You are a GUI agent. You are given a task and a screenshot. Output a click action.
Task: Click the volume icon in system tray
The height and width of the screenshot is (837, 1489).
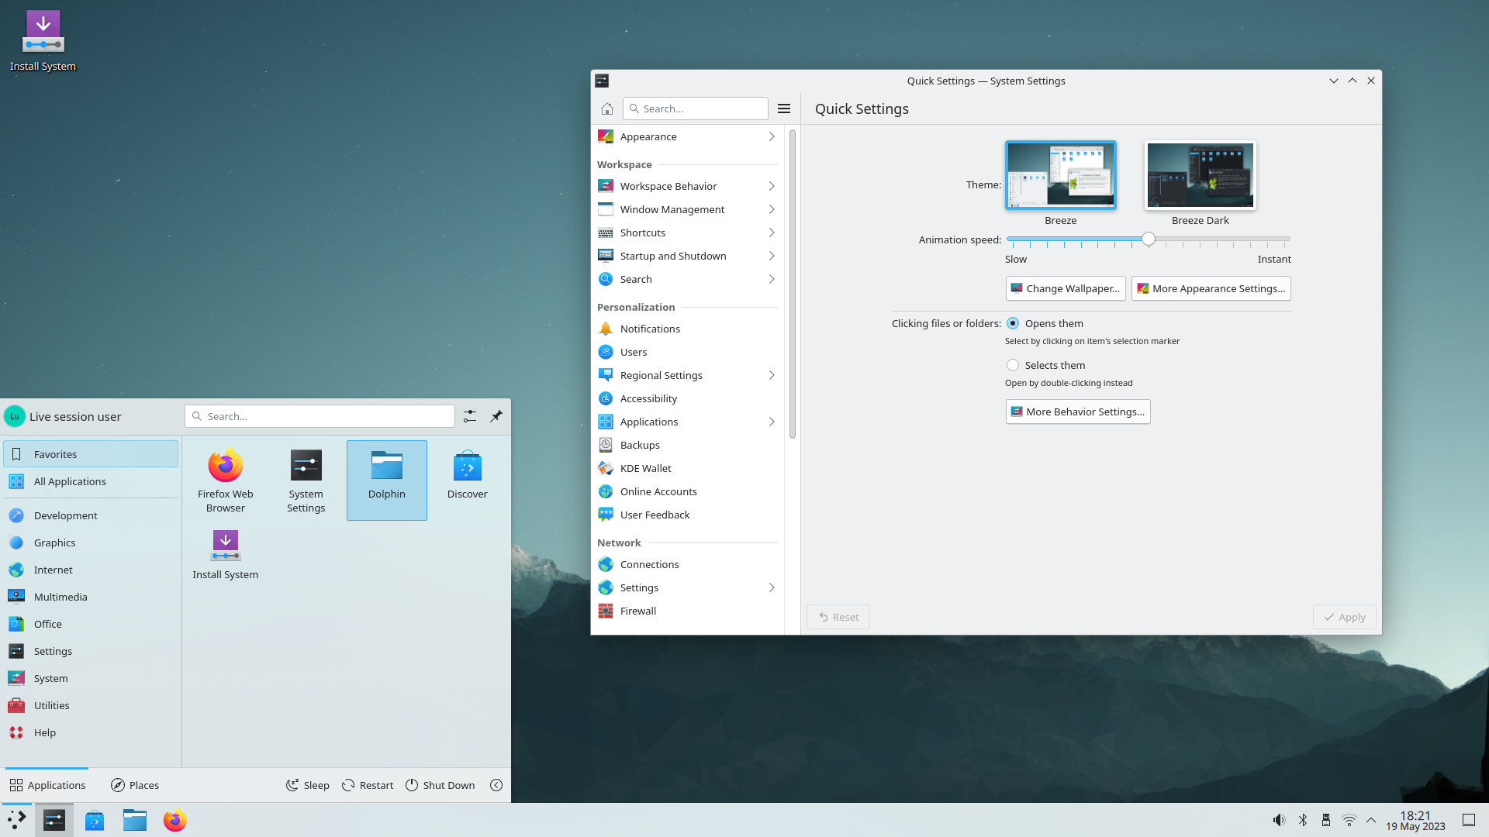pyautogui.click(x=1279, y=820)
